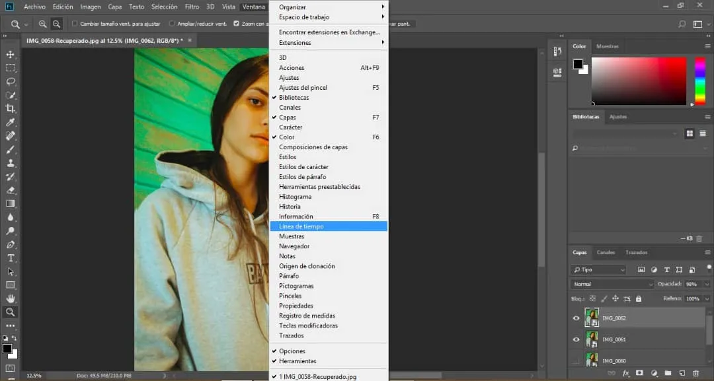Viewport: 714px width, 381px height.
Task: Click the Opacidad value field
Action: [x=694, y=284]
